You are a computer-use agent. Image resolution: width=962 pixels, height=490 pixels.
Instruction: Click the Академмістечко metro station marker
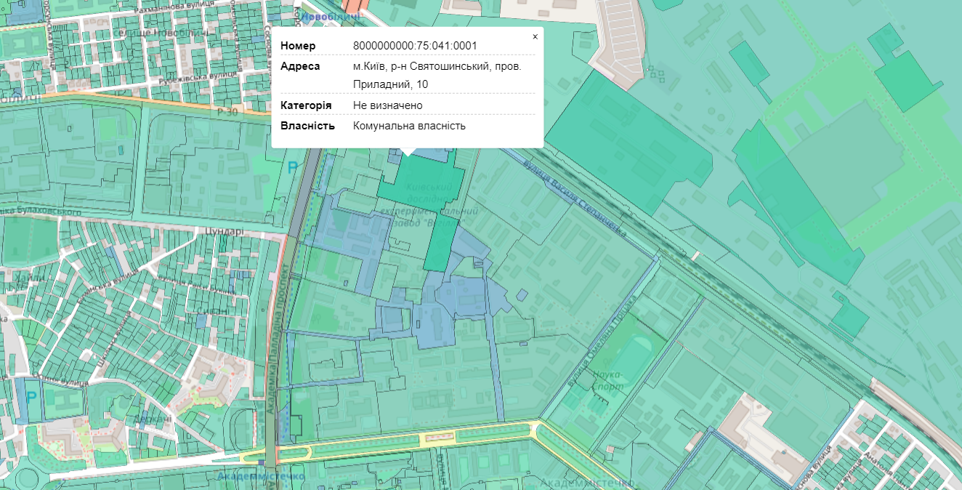coord(261,462)
